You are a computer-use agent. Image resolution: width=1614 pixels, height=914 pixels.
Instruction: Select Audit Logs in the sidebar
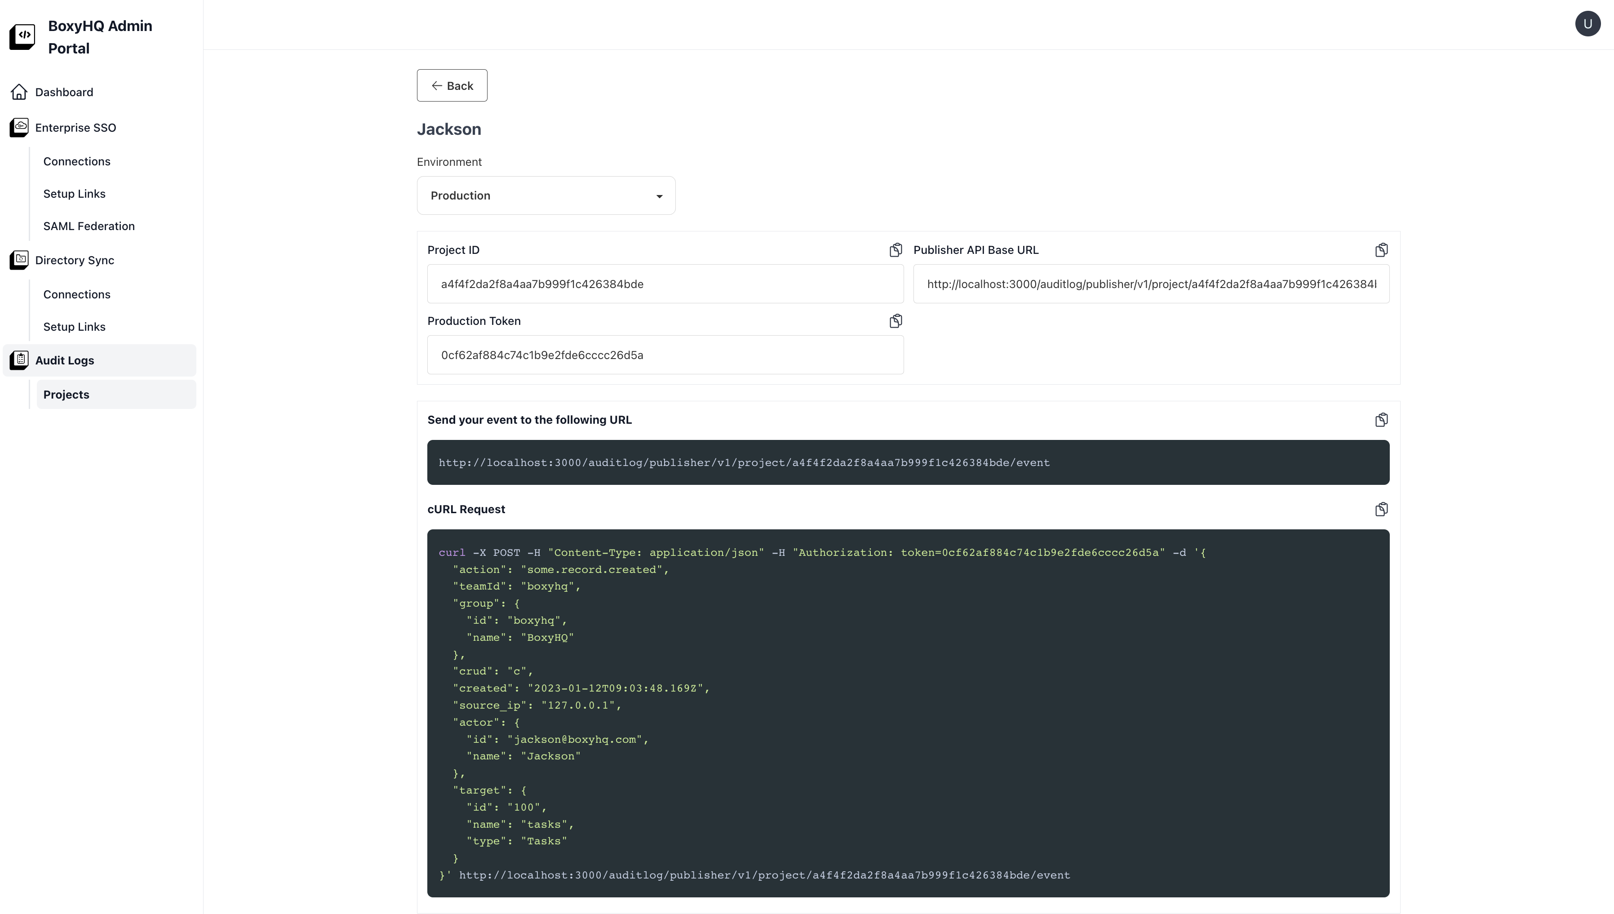(x=65, y=360)
